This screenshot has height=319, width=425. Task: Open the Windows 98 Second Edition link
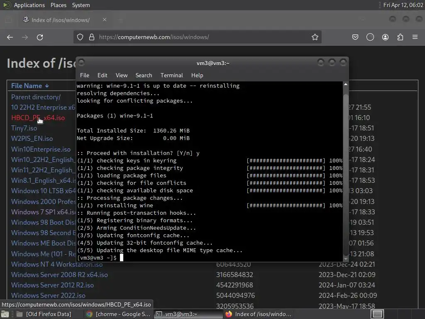[43, 233]
